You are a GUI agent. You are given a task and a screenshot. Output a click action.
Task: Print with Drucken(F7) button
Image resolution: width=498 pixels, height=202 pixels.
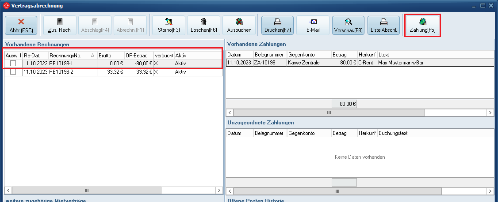277,25
